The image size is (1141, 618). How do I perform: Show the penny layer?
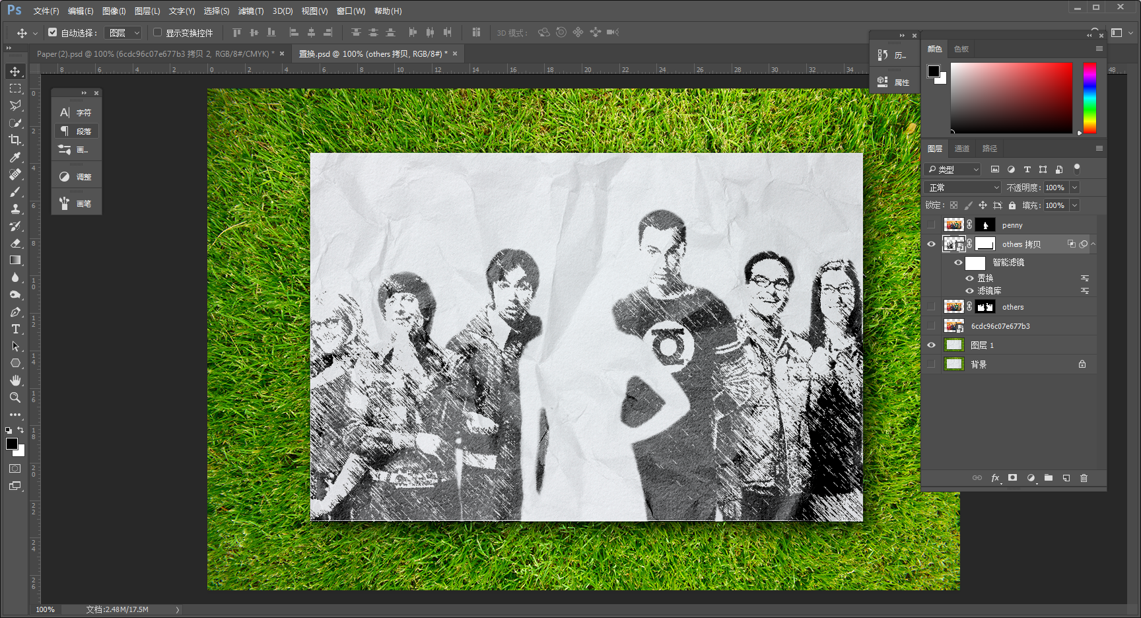click(931, 225)
